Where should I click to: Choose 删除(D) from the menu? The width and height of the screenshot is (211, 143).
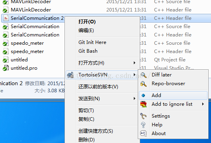(86, 140)
